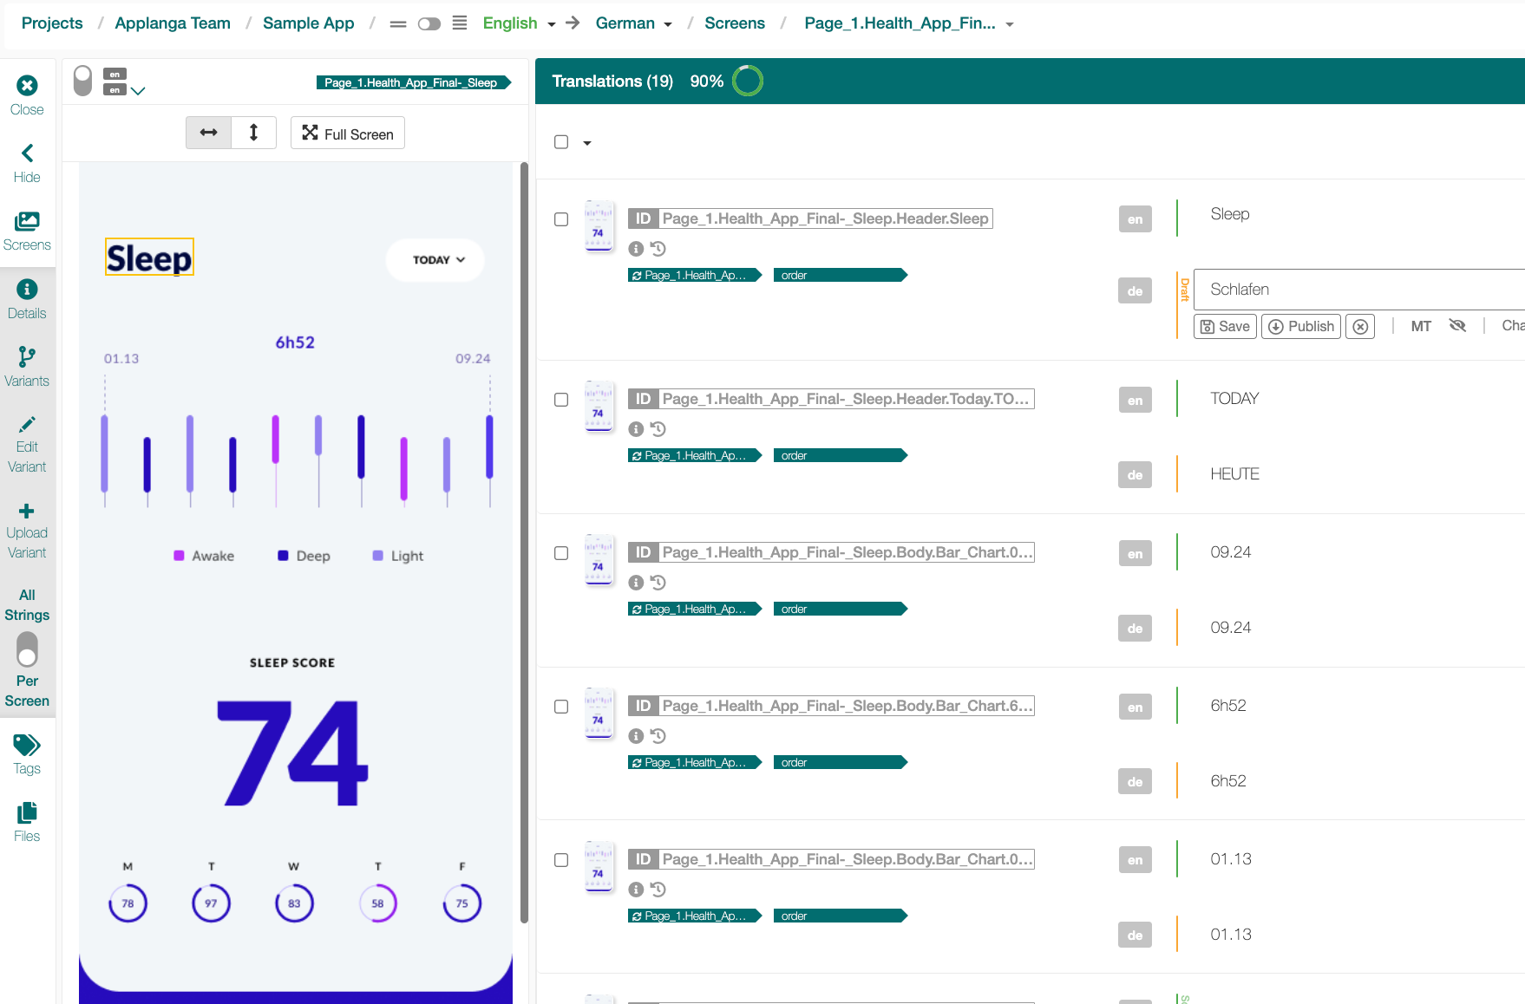Edit the Schlafen German translation field

point(1358,290)
